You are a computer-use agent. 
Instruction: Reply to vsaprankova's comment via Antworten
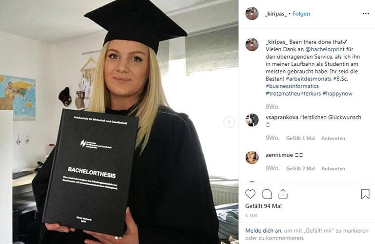[x=333, y=139]
